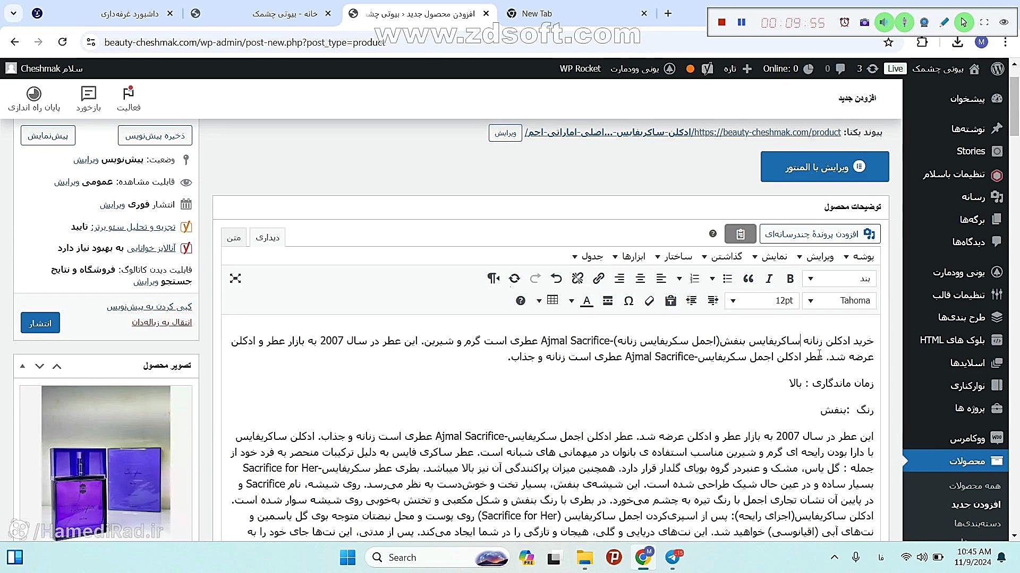Click the permalink ویرایش edit button
Screen dimensions: 1020x573
click(x=505, y=133)
